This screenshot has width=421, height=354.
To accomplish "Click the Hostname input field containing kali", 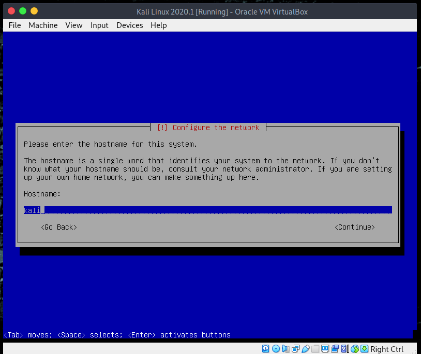I will (208, 210).
